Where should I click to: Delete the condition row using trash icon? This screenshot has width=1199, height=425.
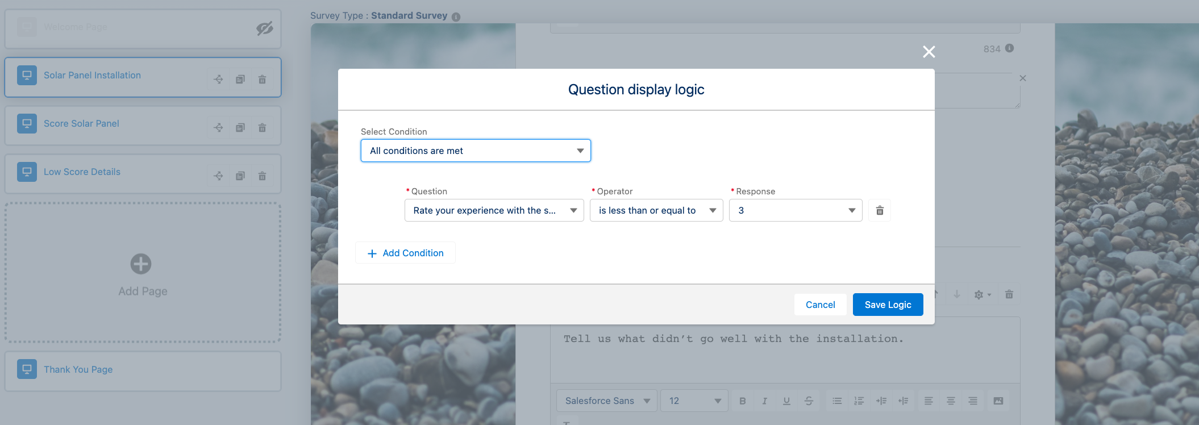pos(880,210)
